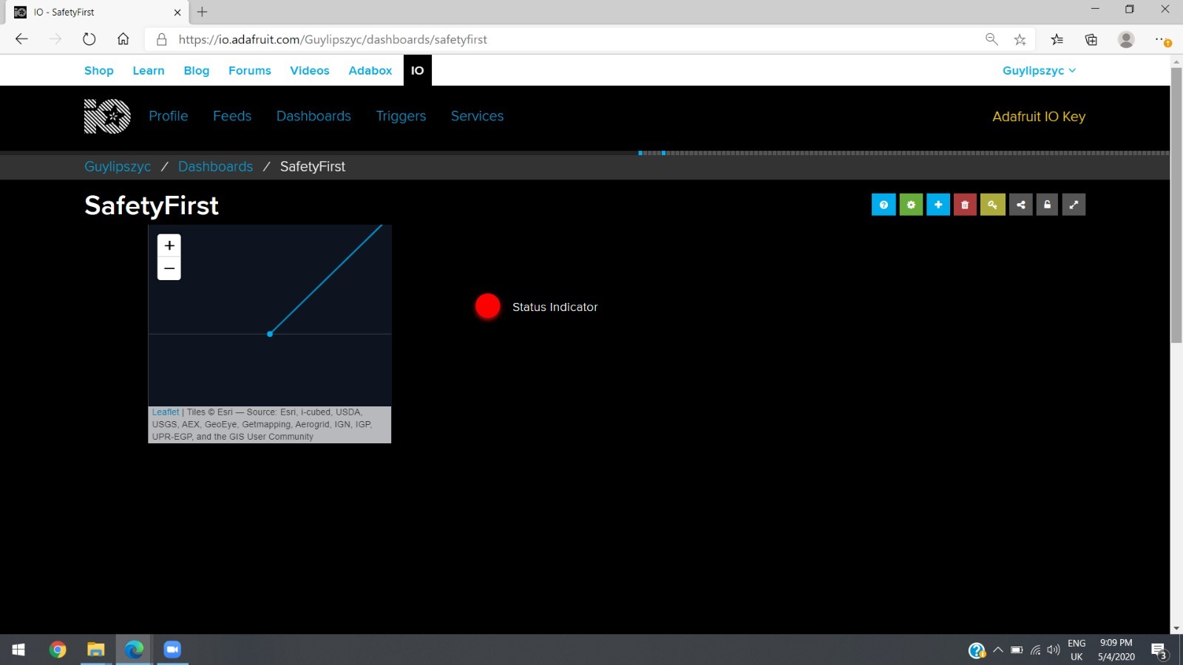Screen dimensions: 1183x665
Task: Open the Leaflet attribution link
Action: (x=166, y=412)
